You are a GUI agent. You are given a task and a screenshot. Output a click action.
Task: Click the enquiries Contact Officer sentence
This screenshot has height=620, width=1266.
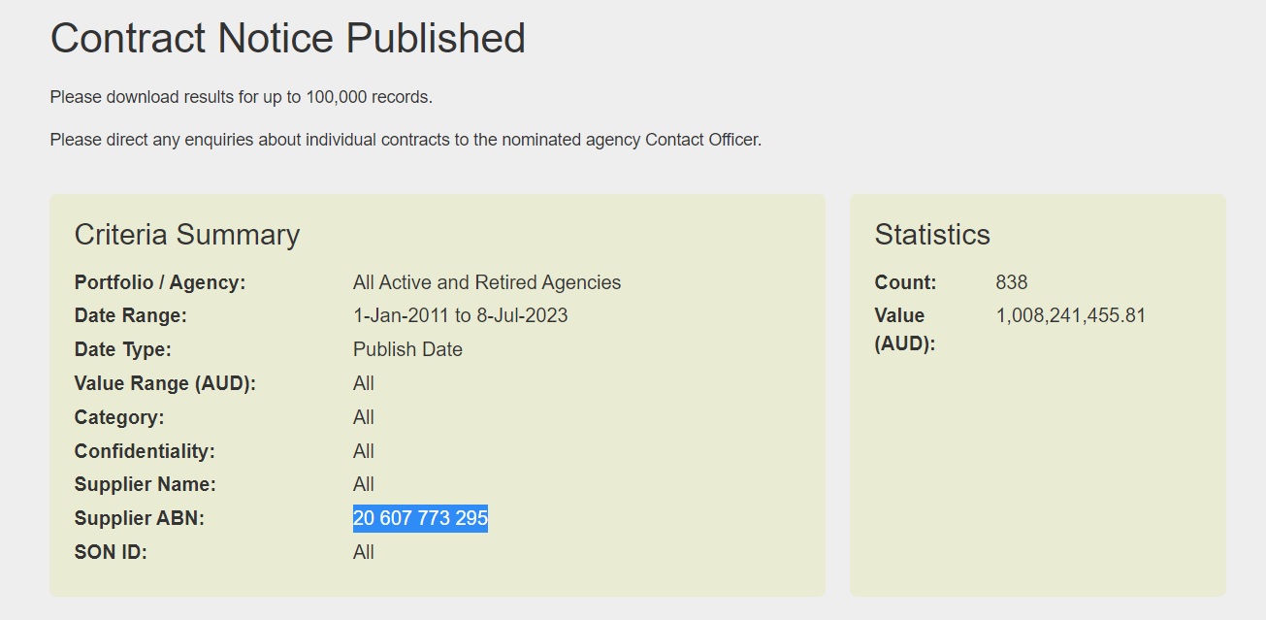tap(406, 140)
